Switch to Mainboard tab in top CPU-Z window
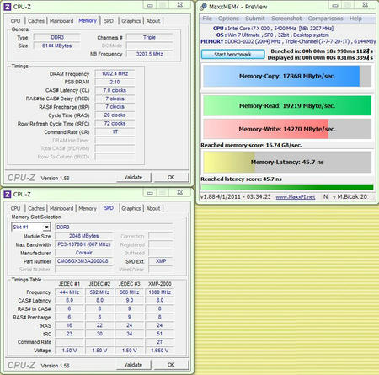Image resolution: width=379 pixels, height=375 pixels. click(x=61, y=21)
